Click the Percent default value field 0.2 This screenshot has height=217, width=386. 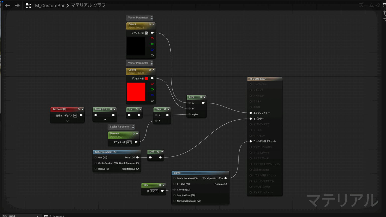pyautogui.click(x=129, y=142)
